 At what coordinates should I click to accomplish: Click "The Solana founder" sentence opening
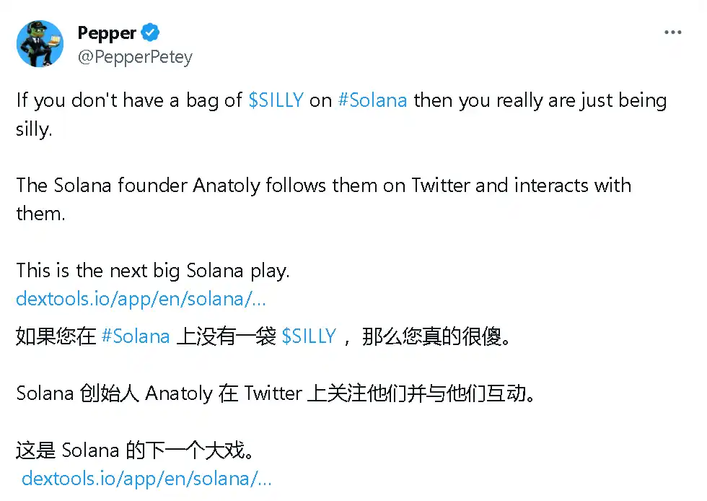(x=102, y=186)
